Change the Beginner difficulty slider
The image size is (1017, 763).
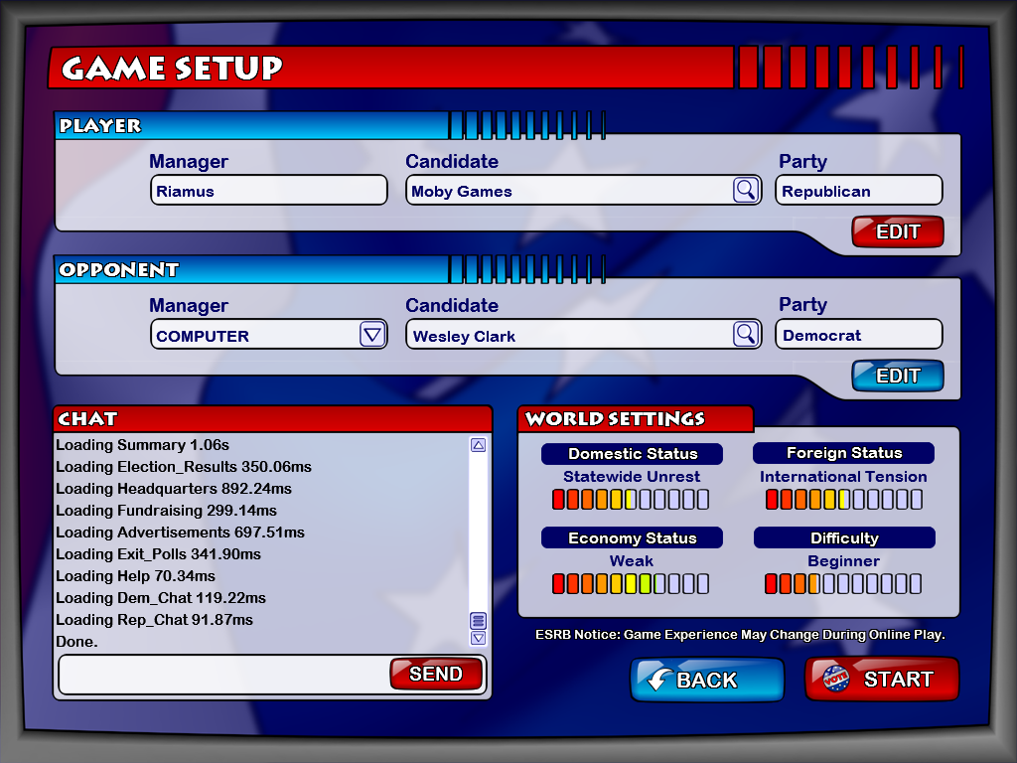coord(843,584)
